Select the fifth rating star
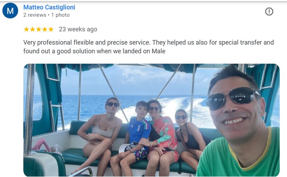 coord(51,29)
